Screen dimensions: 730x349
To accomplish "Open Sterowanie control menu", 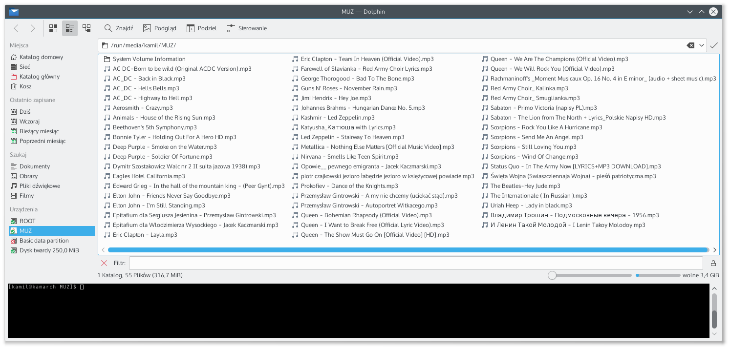I will (247, 28).
